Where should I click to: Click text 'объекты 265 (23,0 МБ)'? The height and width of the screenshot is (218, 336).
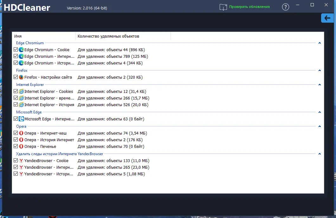pos(128,167)
